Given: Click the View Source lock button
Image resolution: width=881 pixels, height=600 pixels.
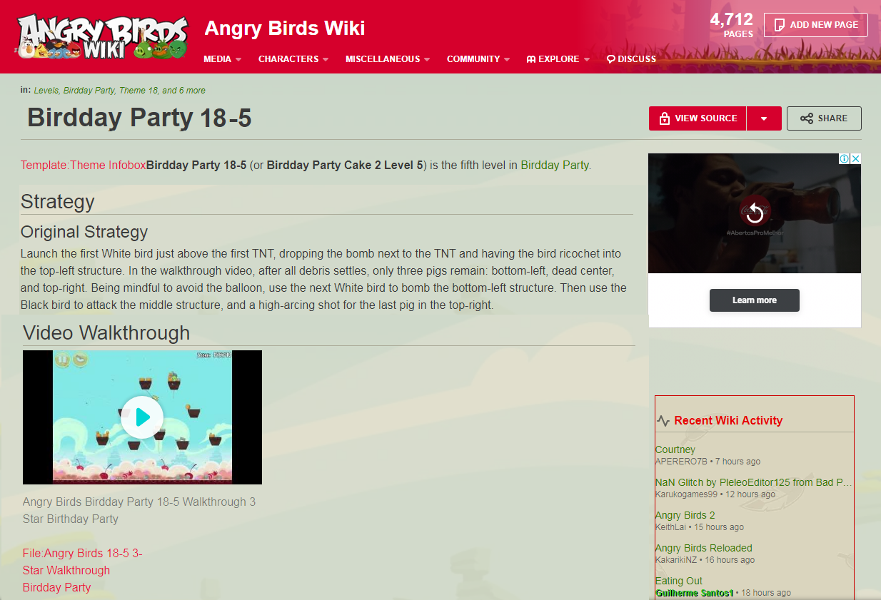Looking at the screenshot, I should pyautogui.click(x=698, y=118).
